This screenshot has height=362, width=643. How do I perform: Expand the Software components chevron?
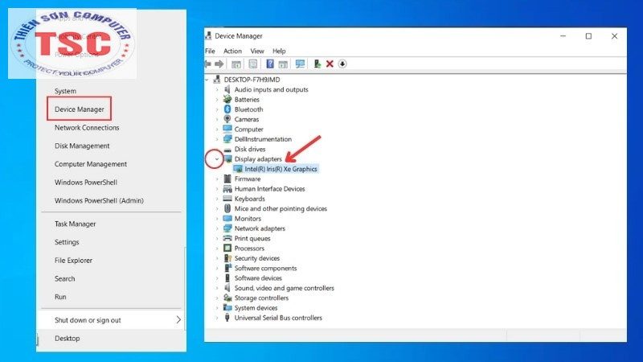click(217, 268)
